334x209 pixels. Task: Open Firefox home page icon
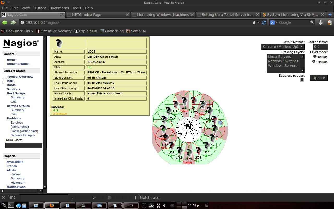[x=329, y=22]
